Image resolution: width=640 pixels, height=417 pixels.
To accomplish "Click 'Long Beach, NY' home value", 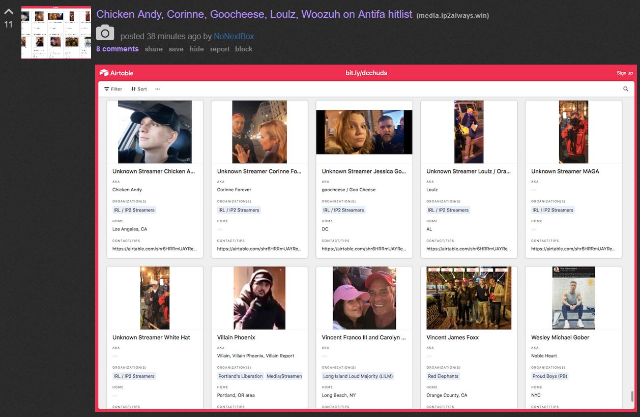I will click(339, 395).
